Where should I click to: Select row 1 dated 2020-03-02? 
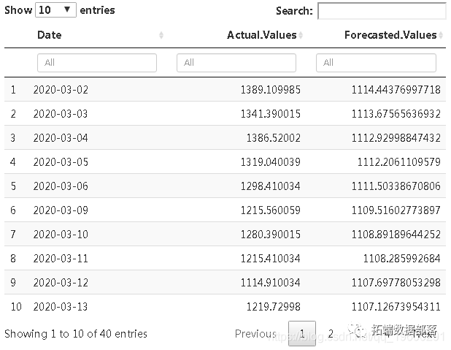(225, 90)
